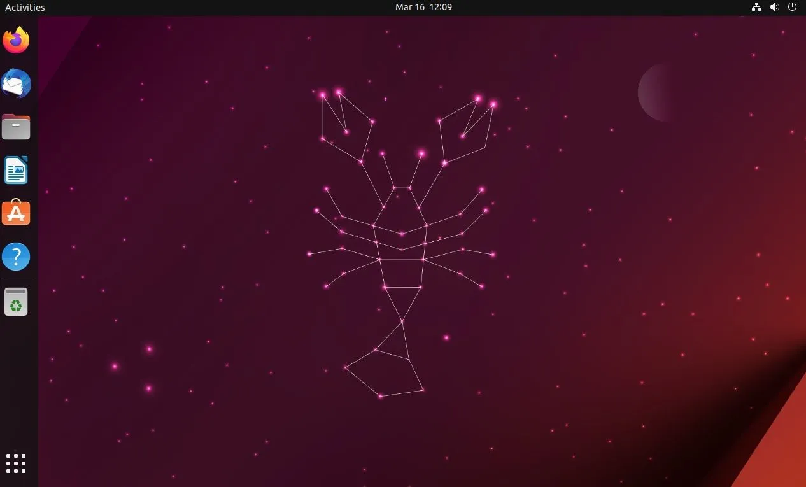Mute system audio from the top bar
806x487 pixels.
coord(774,7)
